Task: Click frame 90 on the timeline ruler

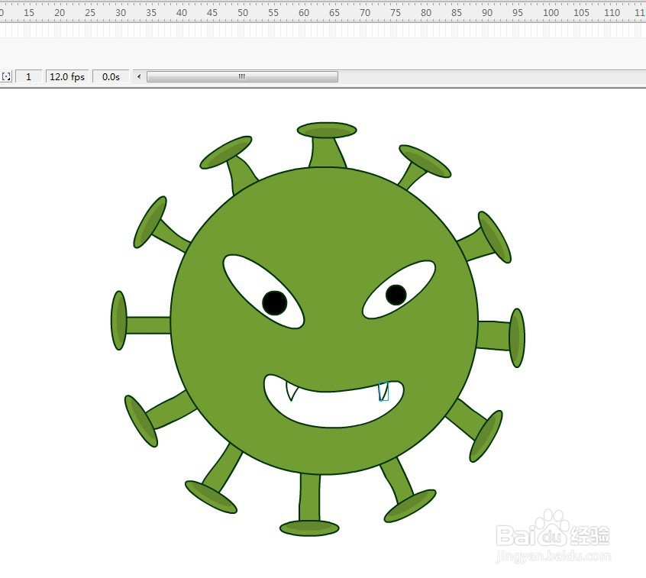Action: click(x=487, y=13)
